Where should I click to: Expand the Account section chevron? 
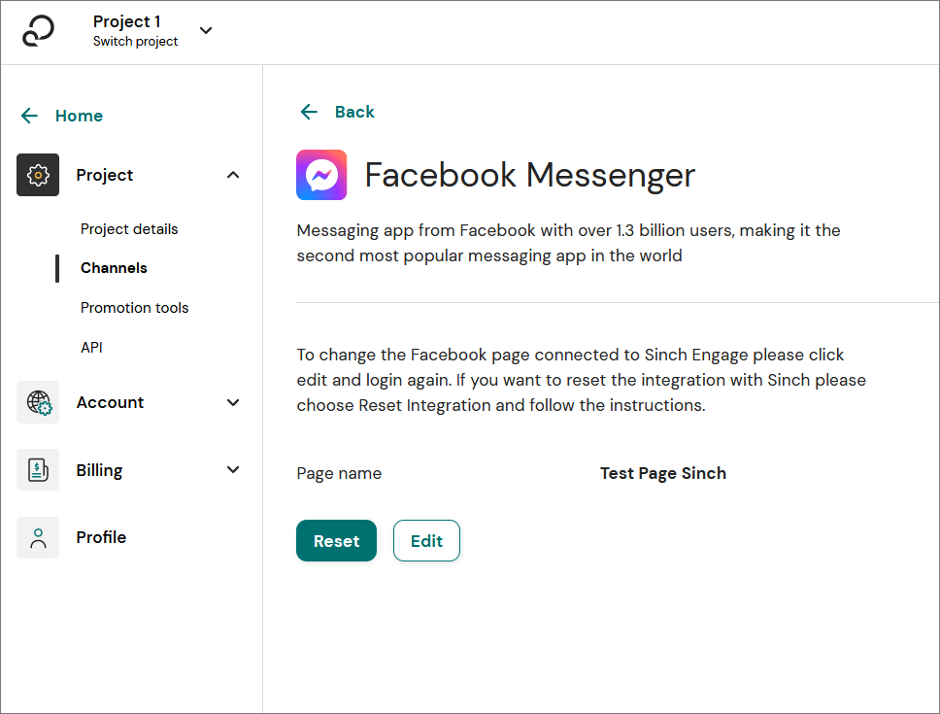pyautogui.click(x=233, y=402)
